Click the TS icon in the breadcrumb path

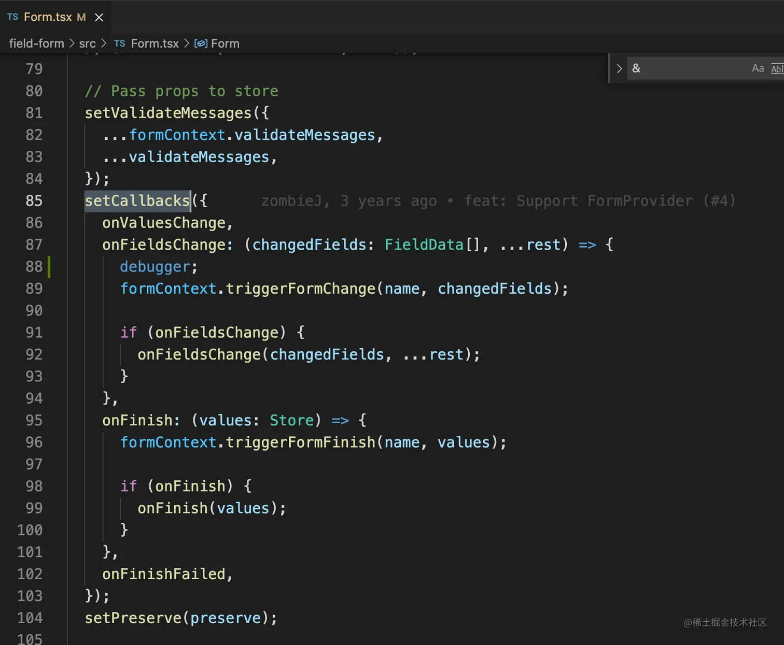click(x=120, y=44)
